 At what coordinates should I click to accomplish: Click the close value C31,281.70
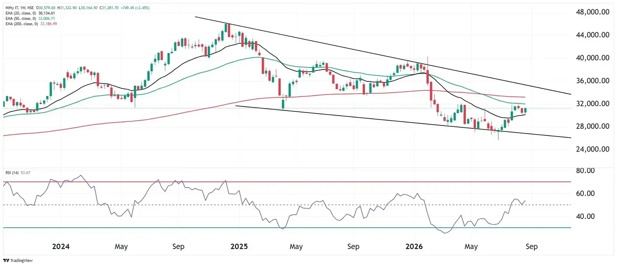(109, 8)
